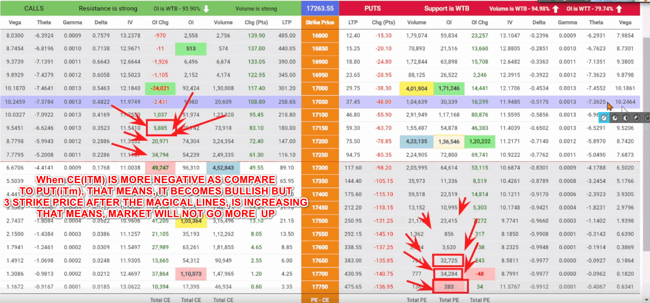
Task: Click down arrow beside OI is WTB 93.90%
Action: point(206,9)
